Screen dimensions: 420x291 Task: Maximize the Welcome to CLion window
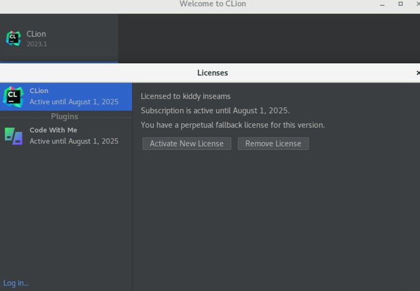click(401, 4)
